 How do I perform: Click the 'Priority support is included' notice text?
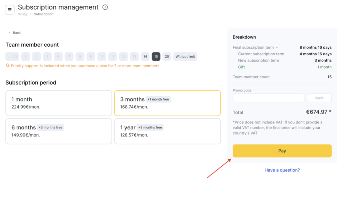85,66
